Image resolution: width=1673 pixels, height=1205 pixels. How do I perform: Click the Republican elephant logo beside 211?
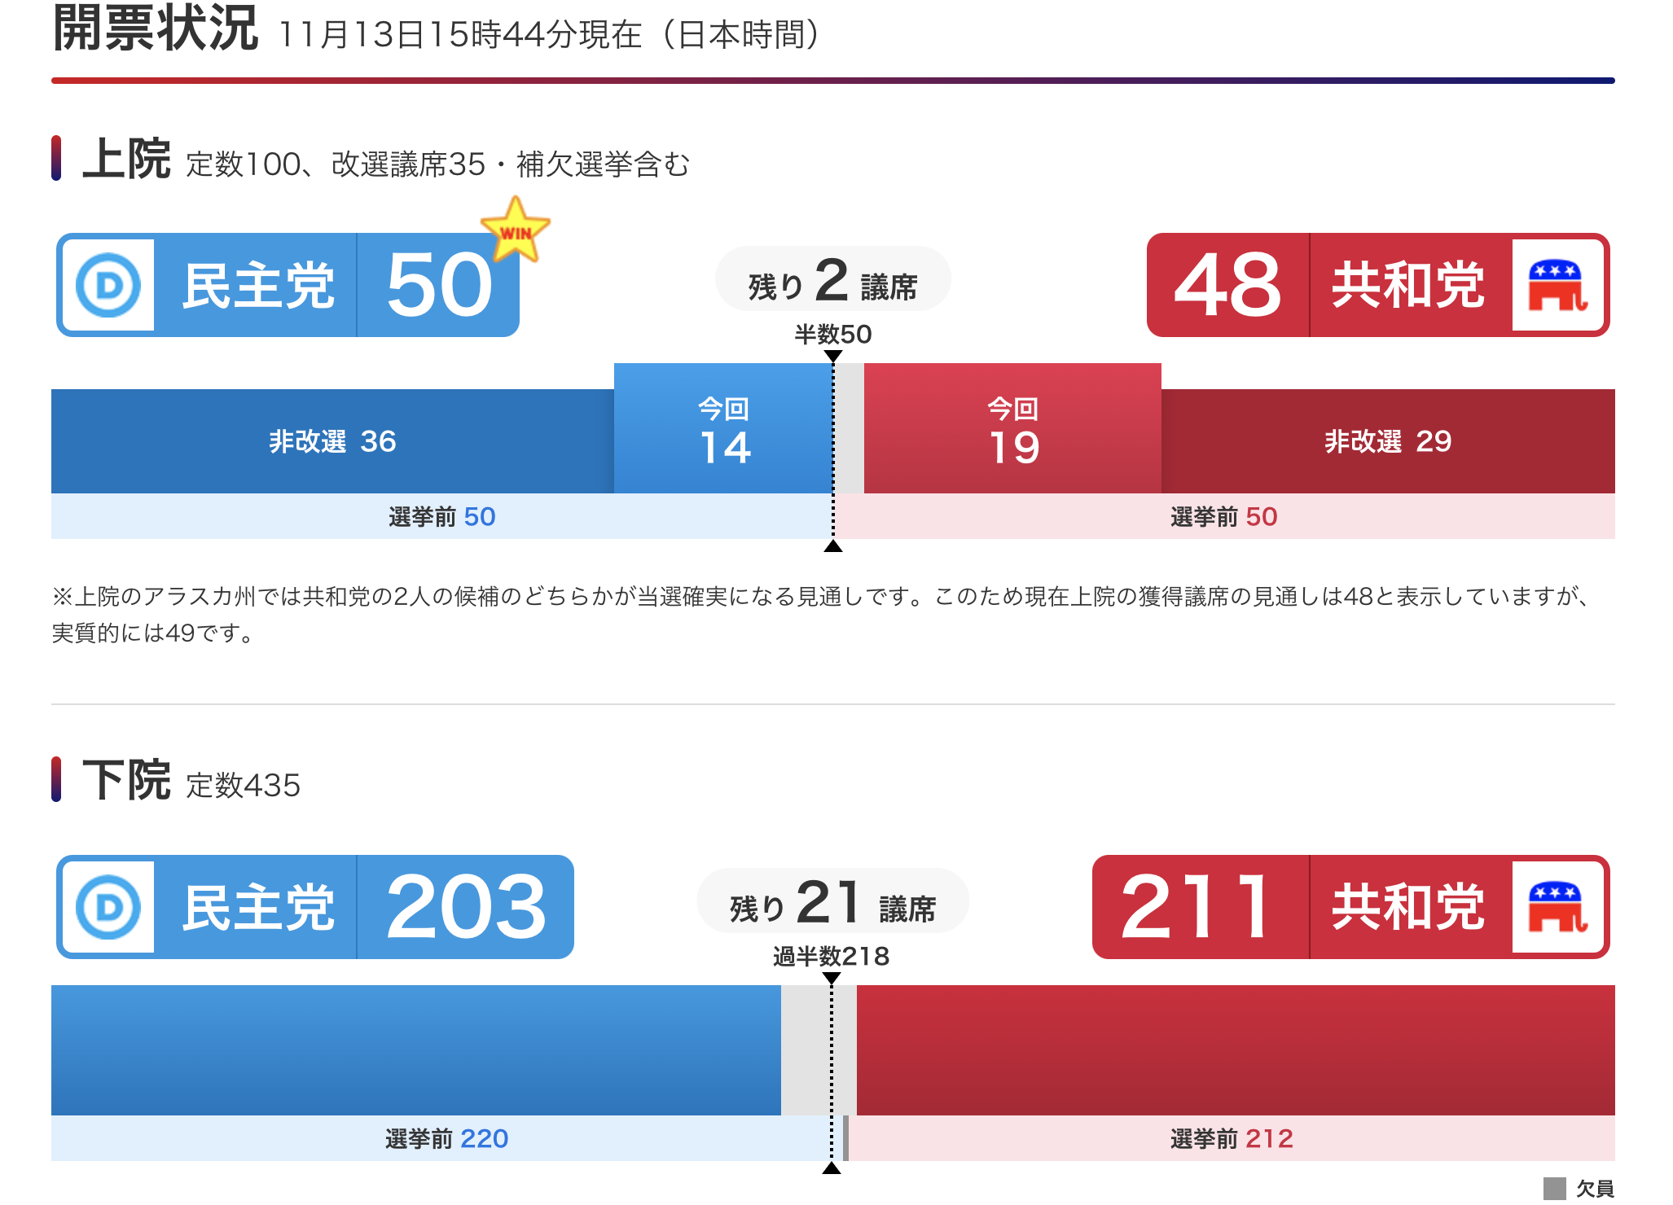tap(1557, 907)
